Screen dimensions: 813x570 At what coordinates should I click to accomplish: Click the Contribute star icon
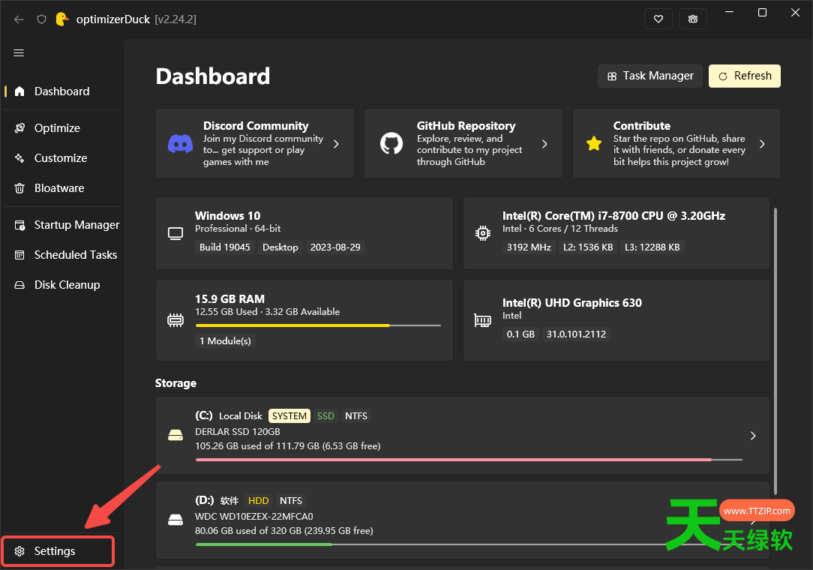[594, 144]
